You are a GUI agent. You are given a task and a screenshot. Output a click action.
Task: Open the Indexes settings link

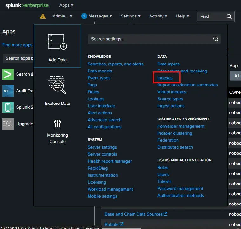(165, 78)
